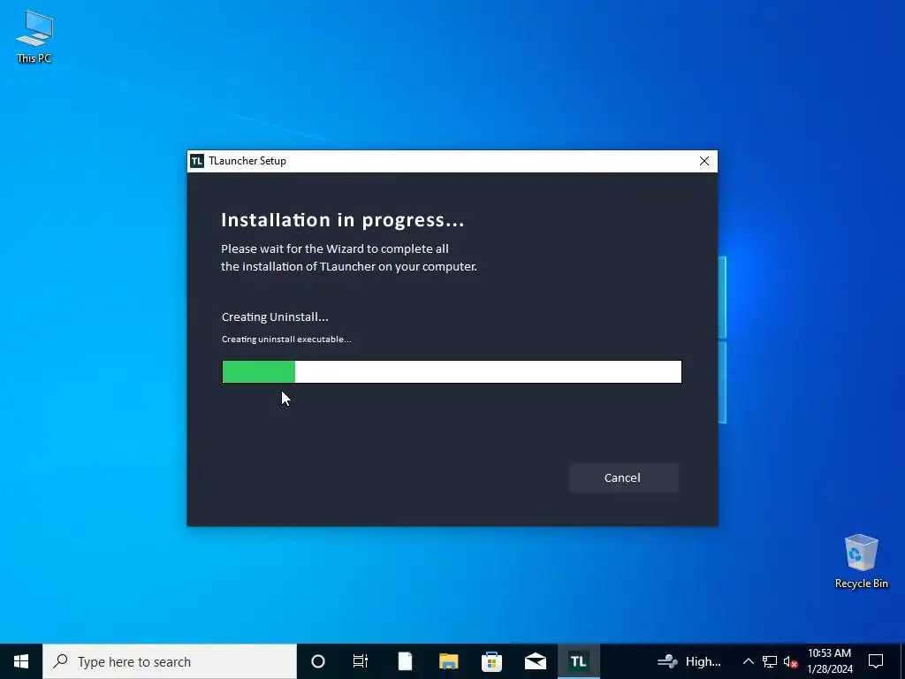Select the TLauncher taskbar button
Viewport: 905px width, 679px height.
(579, 661)
